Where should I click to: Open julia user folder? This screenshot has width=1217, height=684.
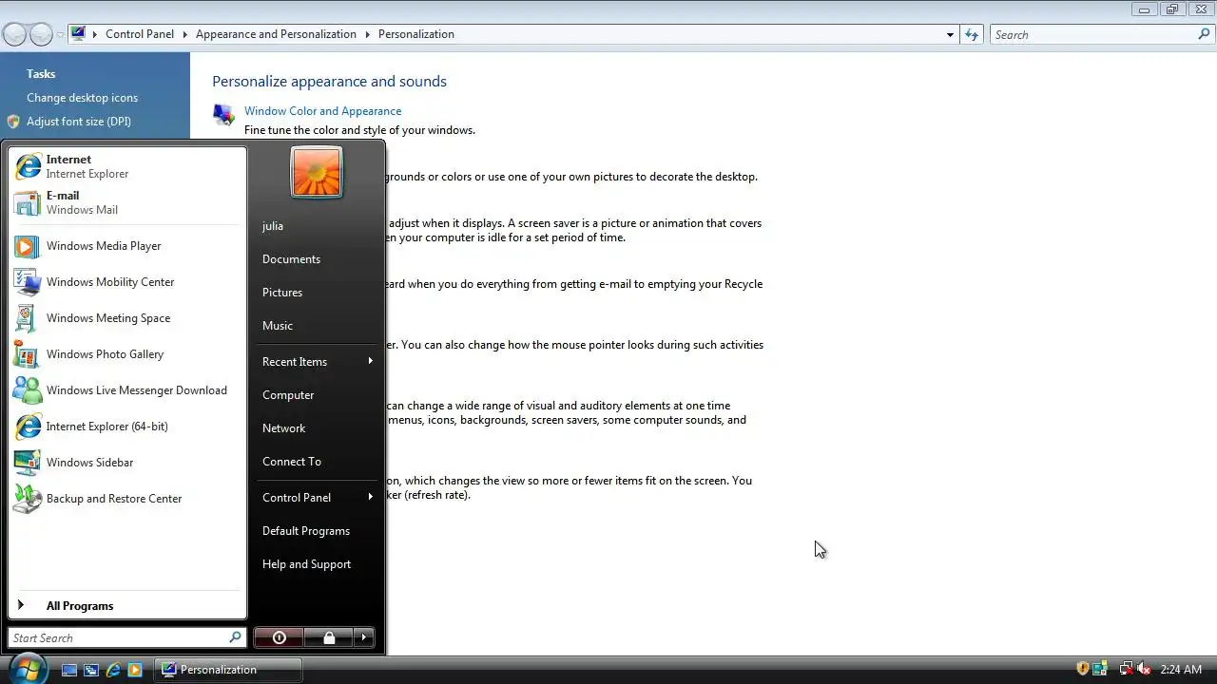tap(273, 226)
